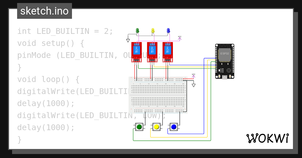The image size is (302, 158).
Task: Select the relay module under the green LED
Action: coord(137,52)
